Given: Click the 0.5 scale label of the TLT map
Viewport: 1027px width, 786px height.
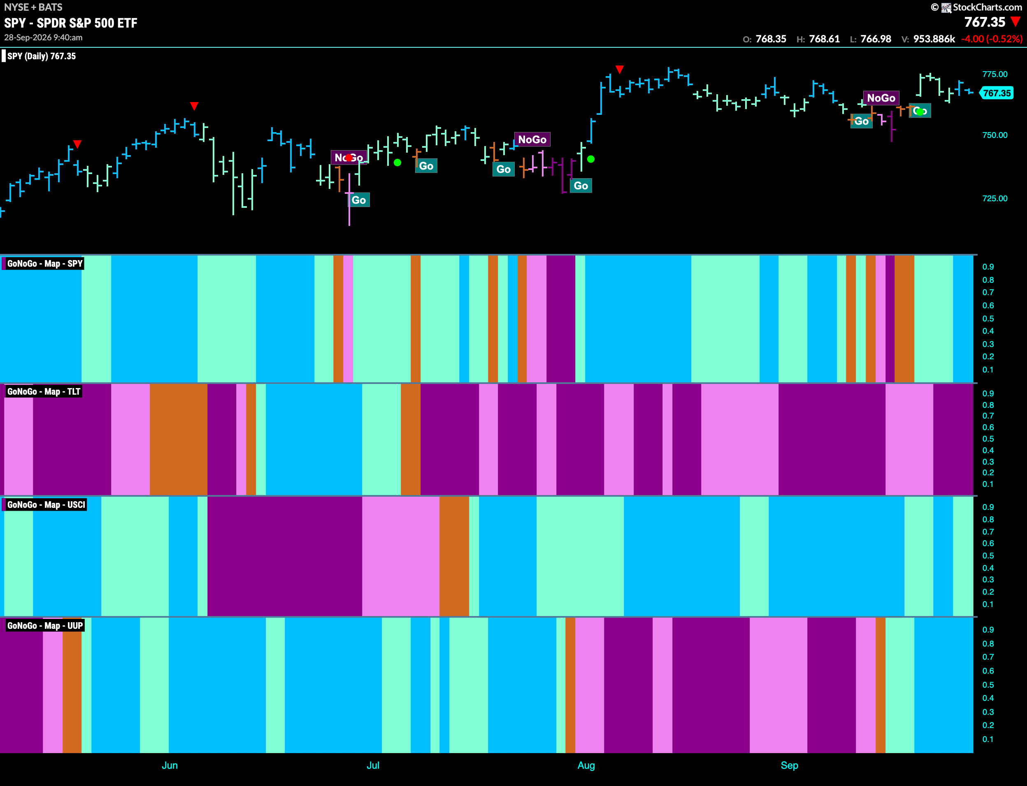Looking at the screenshot, I should pyautogui.click(x=988, y=439).
